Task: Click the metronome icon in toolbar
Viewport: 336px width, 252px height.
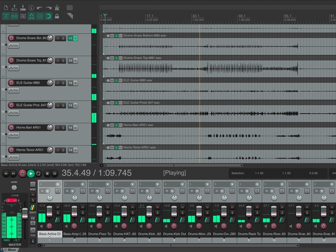Action: pyautogui.click(x=57, y=8)
